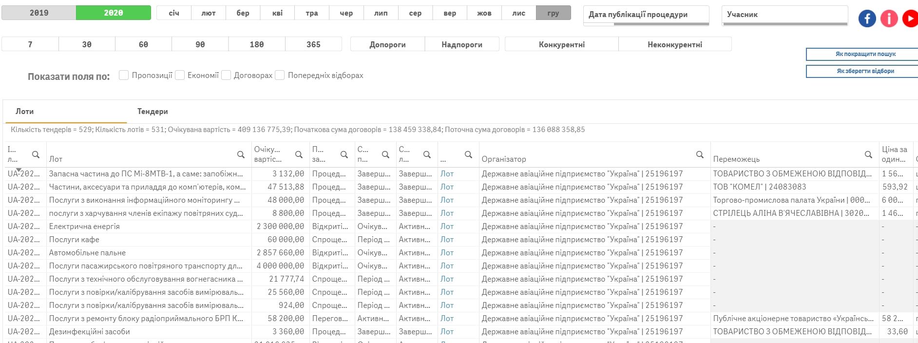Click search icon in Лот link column
The height and width of the screenshot is (343, 918).
pos(468,154)
